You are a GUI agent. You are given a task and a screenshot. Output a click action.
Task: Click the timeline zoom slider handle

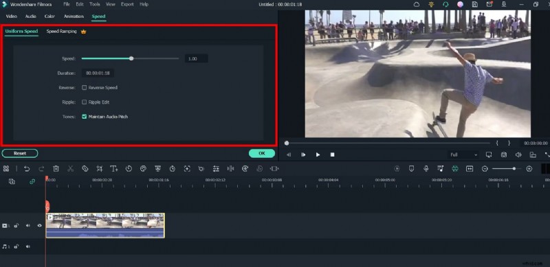[514, 169]
